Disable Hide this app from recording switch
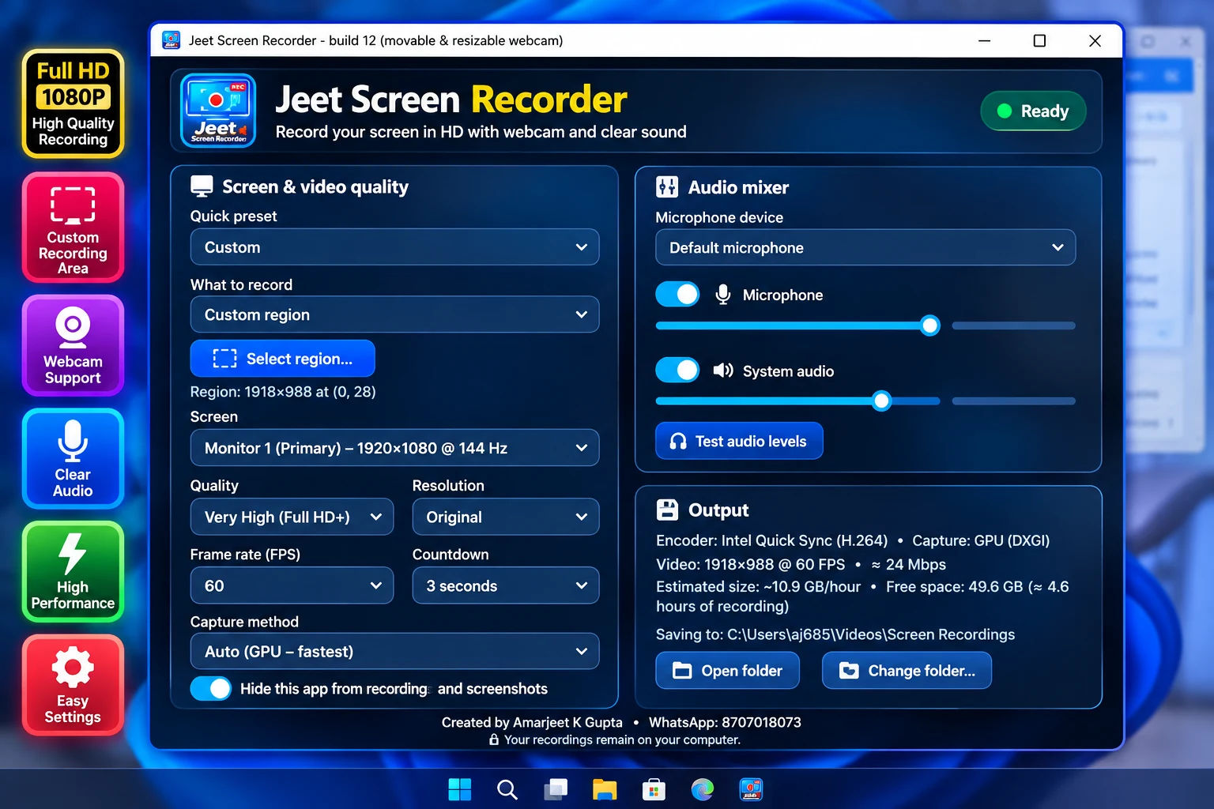1214x809 pixels. 211,688
